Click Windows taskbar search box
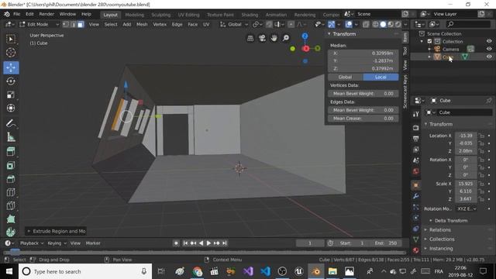496x279 pixels. pos(85,271)
